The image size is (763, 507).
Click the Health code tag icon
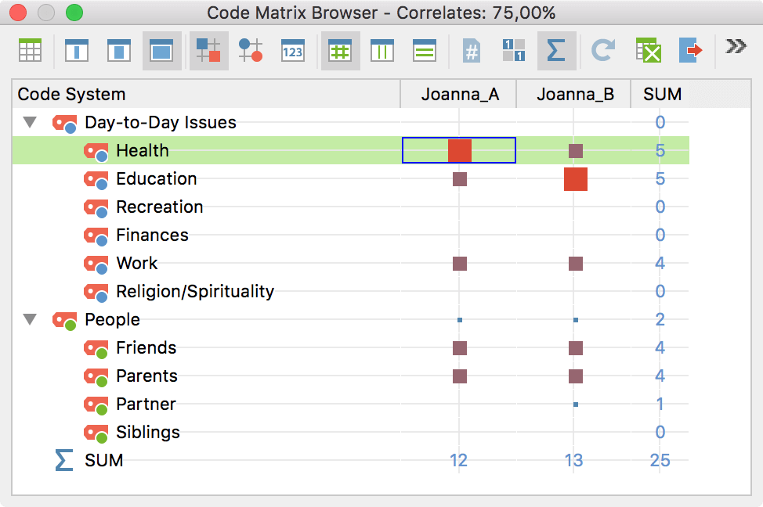(96, 152)
